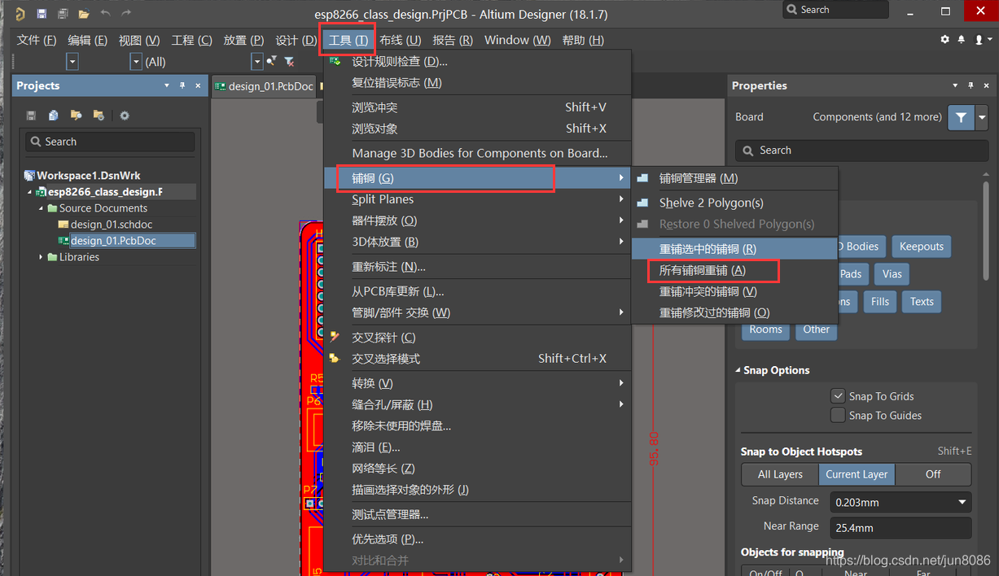Image resolution: width=999 pixels, height=576 pixels.
Task: Click the folder settings icon in Projects panel
Action: [x=99, y=116]
